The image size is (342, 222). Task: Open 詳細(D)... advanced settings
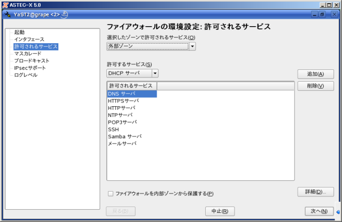click(315, 192)
